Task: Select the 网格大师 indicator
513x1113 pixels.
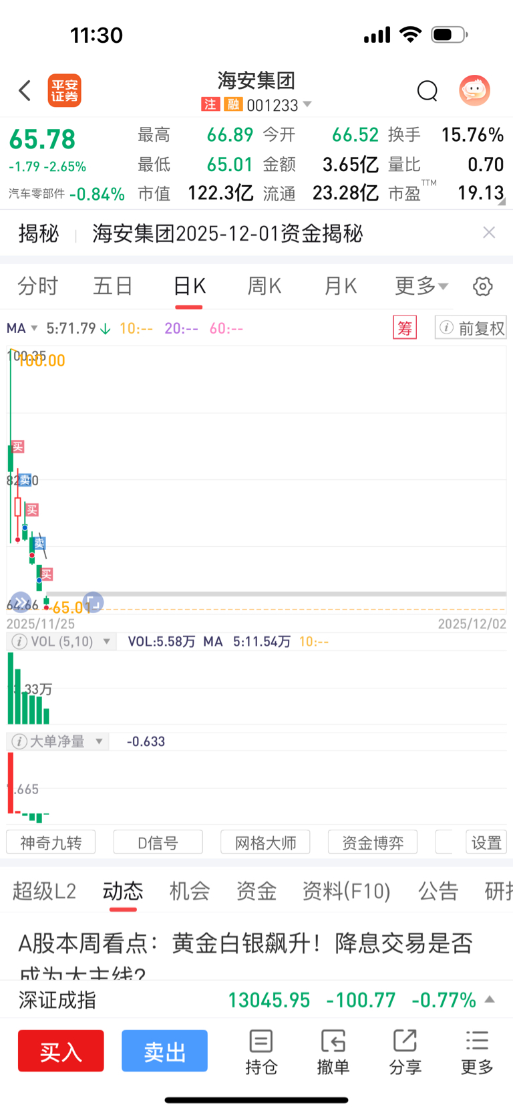Action: (x=265, y=842)
